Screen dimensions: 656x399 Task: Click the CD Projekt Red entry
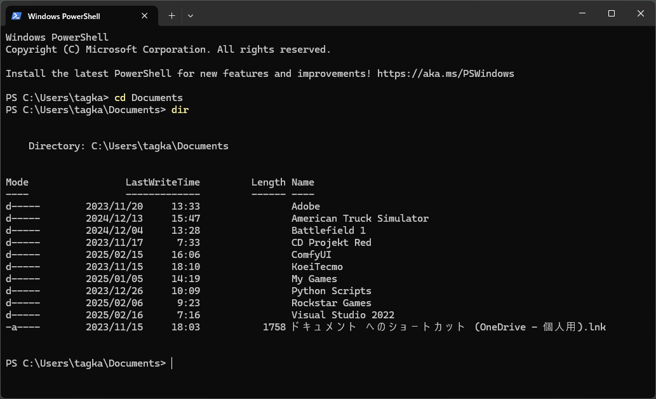tap(331, 243)
